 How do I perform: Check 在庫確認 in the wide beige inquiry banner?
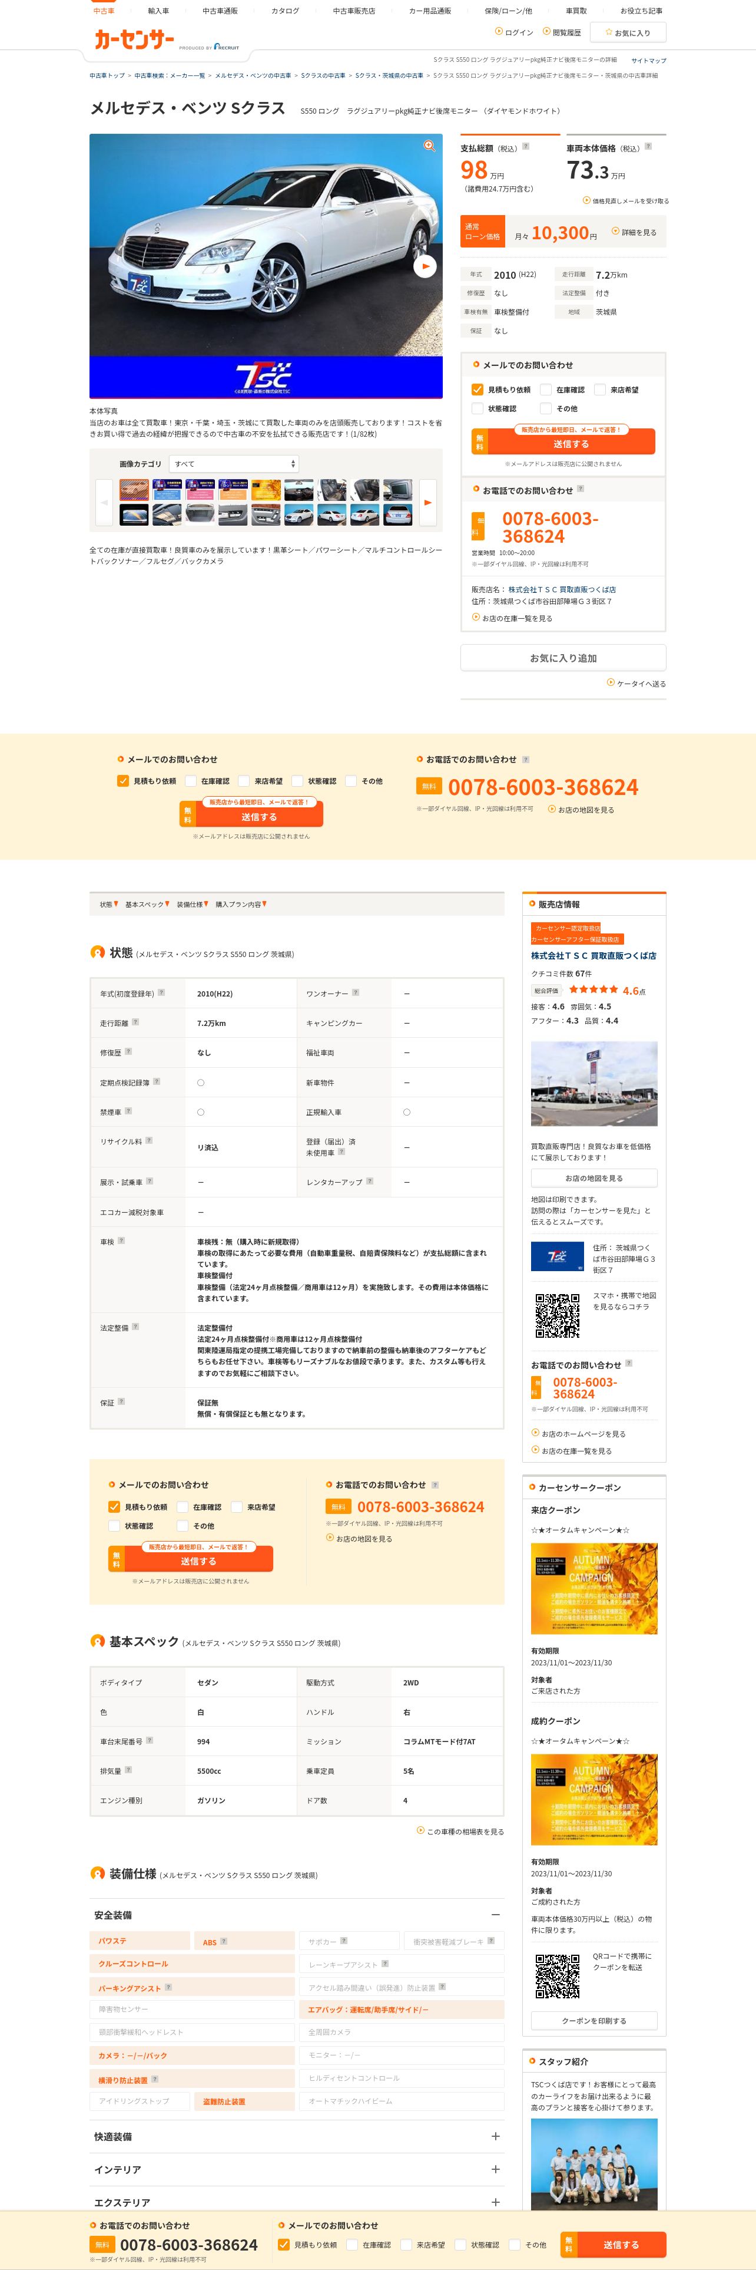(x=190, y=781)
